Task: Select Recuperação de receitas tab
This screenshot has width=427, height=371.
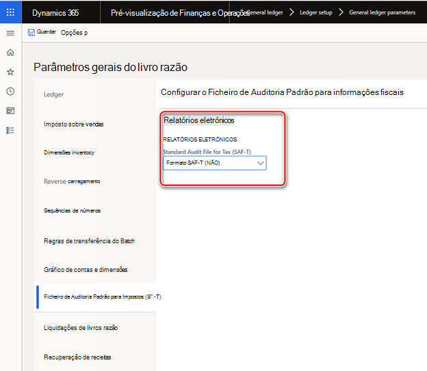Action: click(77, 357)
